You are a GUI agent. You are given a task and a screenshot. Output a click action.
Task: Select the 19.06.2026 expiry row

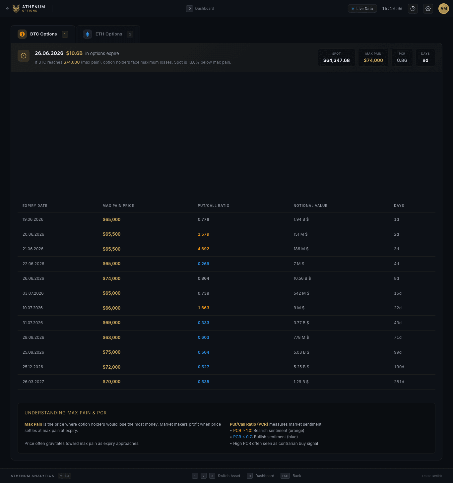[227, 219]
